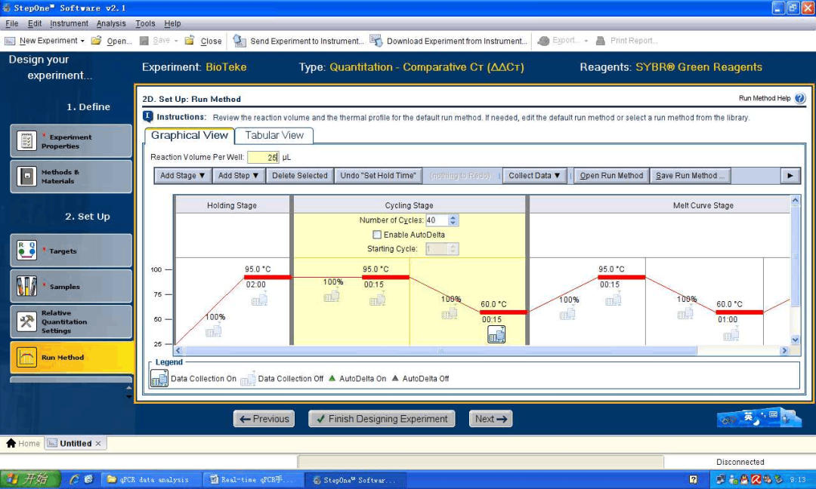Click the Finish Designing Experiment button

click(x=381, y=419)
